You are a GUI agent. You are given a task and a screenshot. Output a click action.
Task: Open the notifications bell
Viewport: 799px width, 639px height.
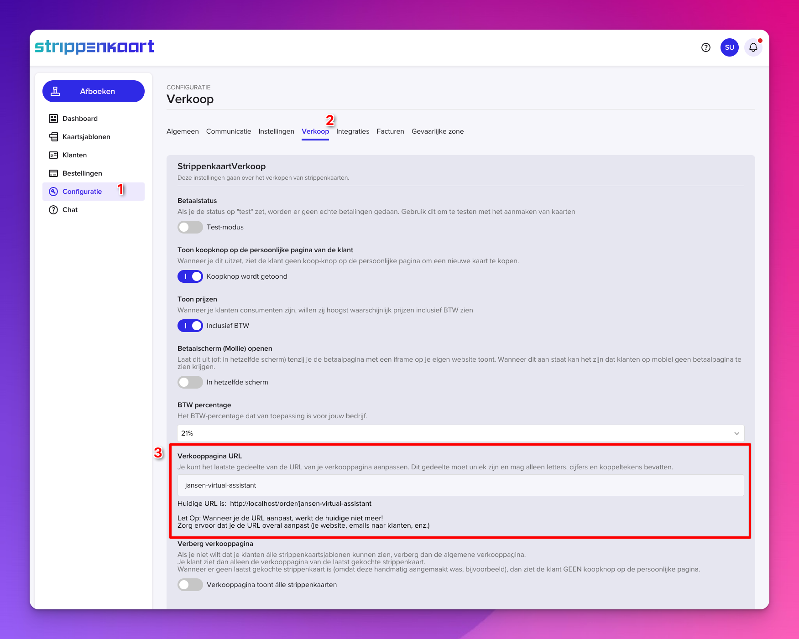point(753,47)
